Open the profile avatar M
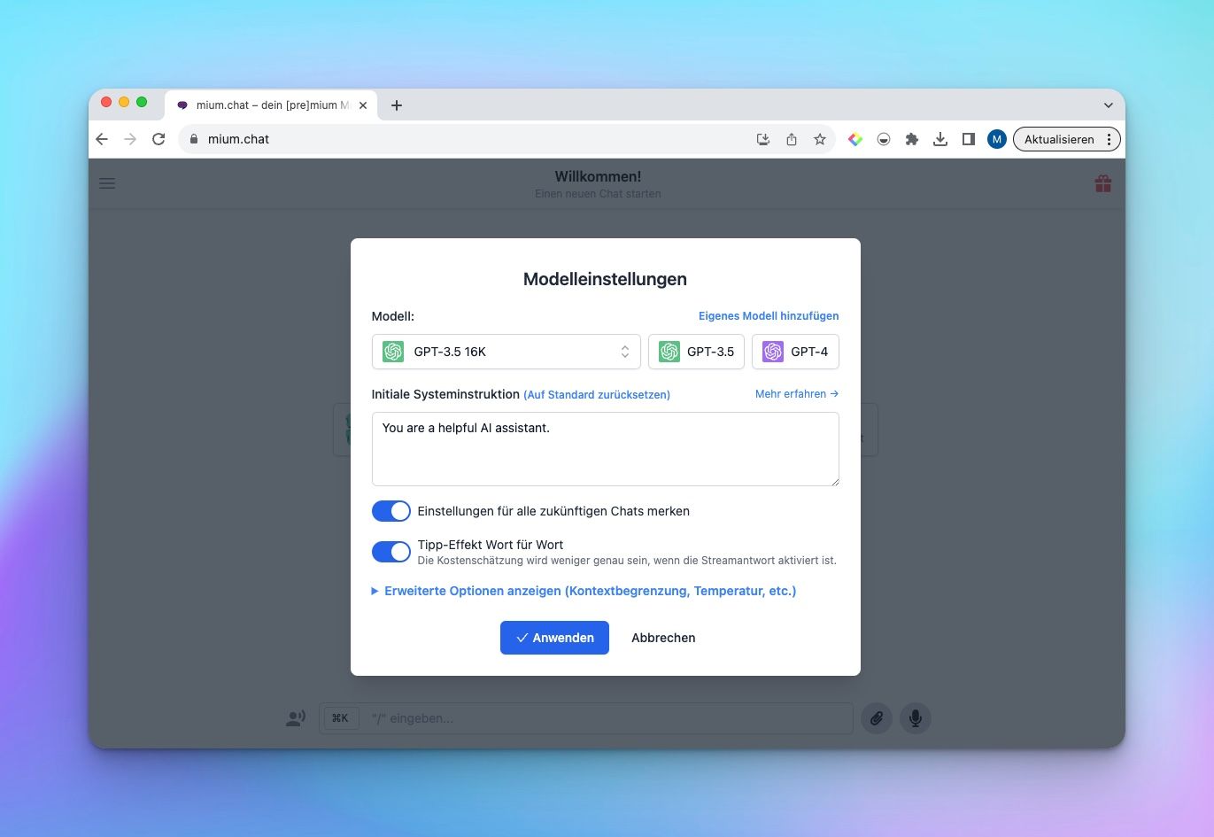The image size is (1214, 837). pos(997,139)
